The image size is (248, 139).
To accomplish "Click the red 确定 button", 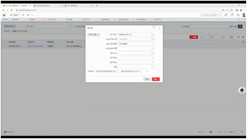I will (156, 79).
